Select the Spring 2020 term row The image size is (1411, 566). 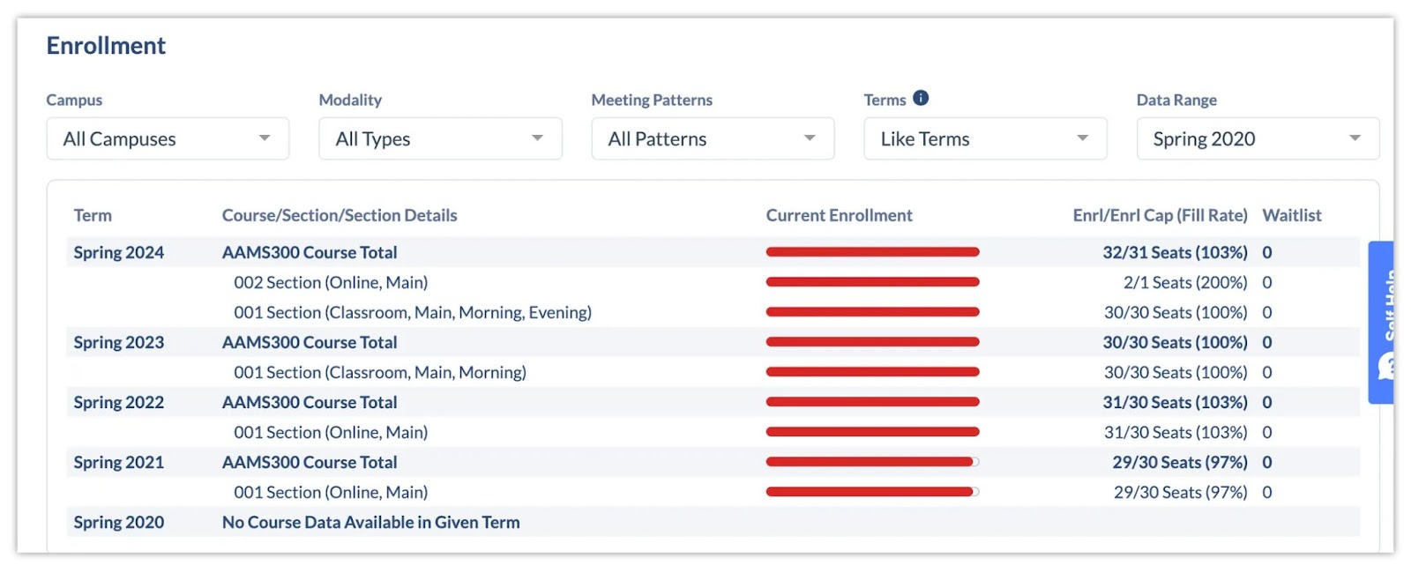tap(713, 522)
